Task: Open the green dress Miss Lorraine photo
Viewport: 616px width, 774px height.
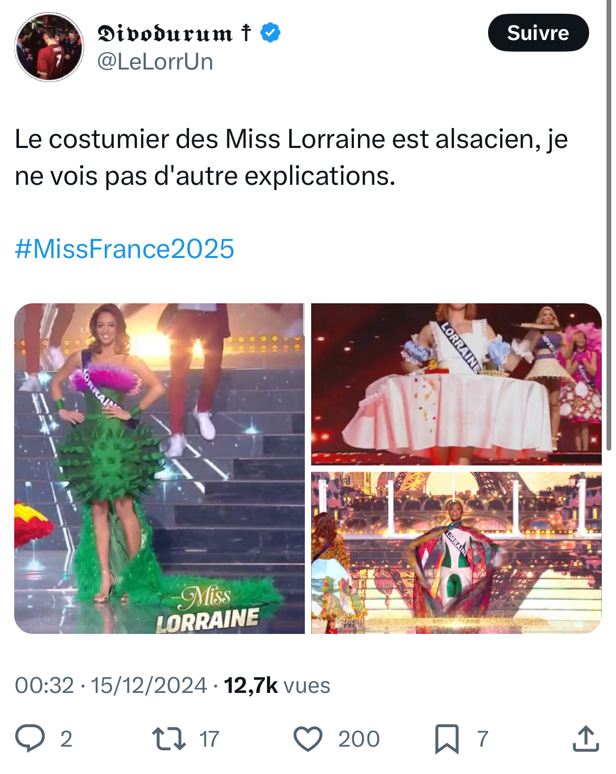Action: tap(160, 468)
